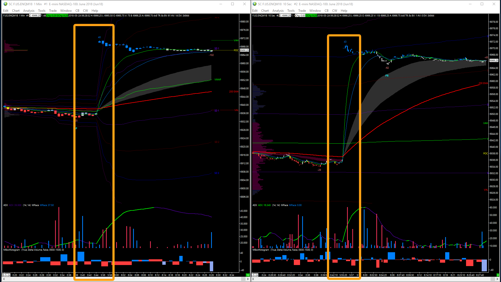
Task: Maximize the left 1 Min chart window
Action: [x=232, y=4]
